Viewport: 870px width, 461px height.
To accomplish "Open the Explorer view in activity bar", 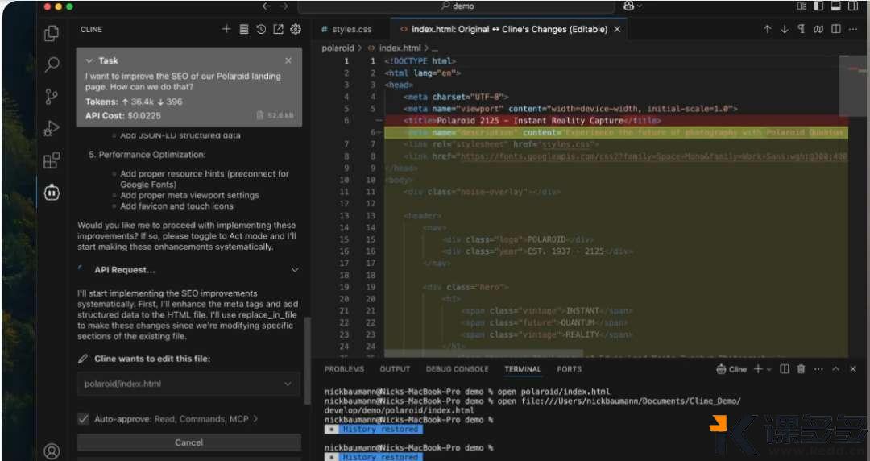I will click(x=52, y=33).
